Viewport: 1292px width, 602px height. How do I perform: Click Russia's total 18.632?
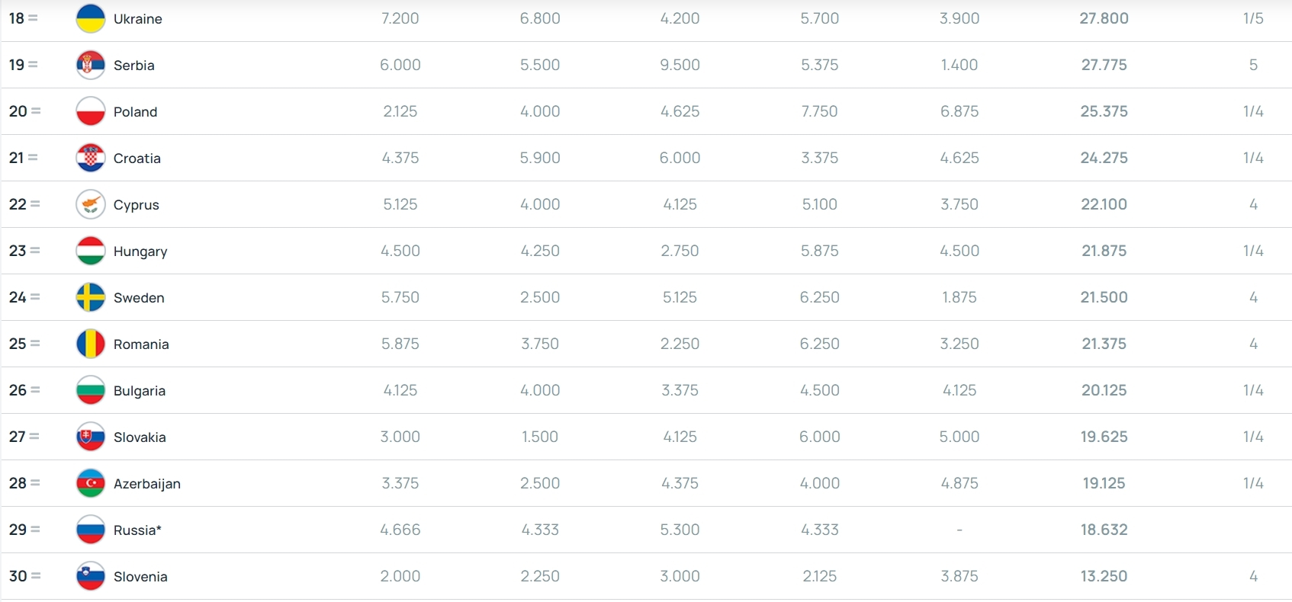(x=1104, y=530)
